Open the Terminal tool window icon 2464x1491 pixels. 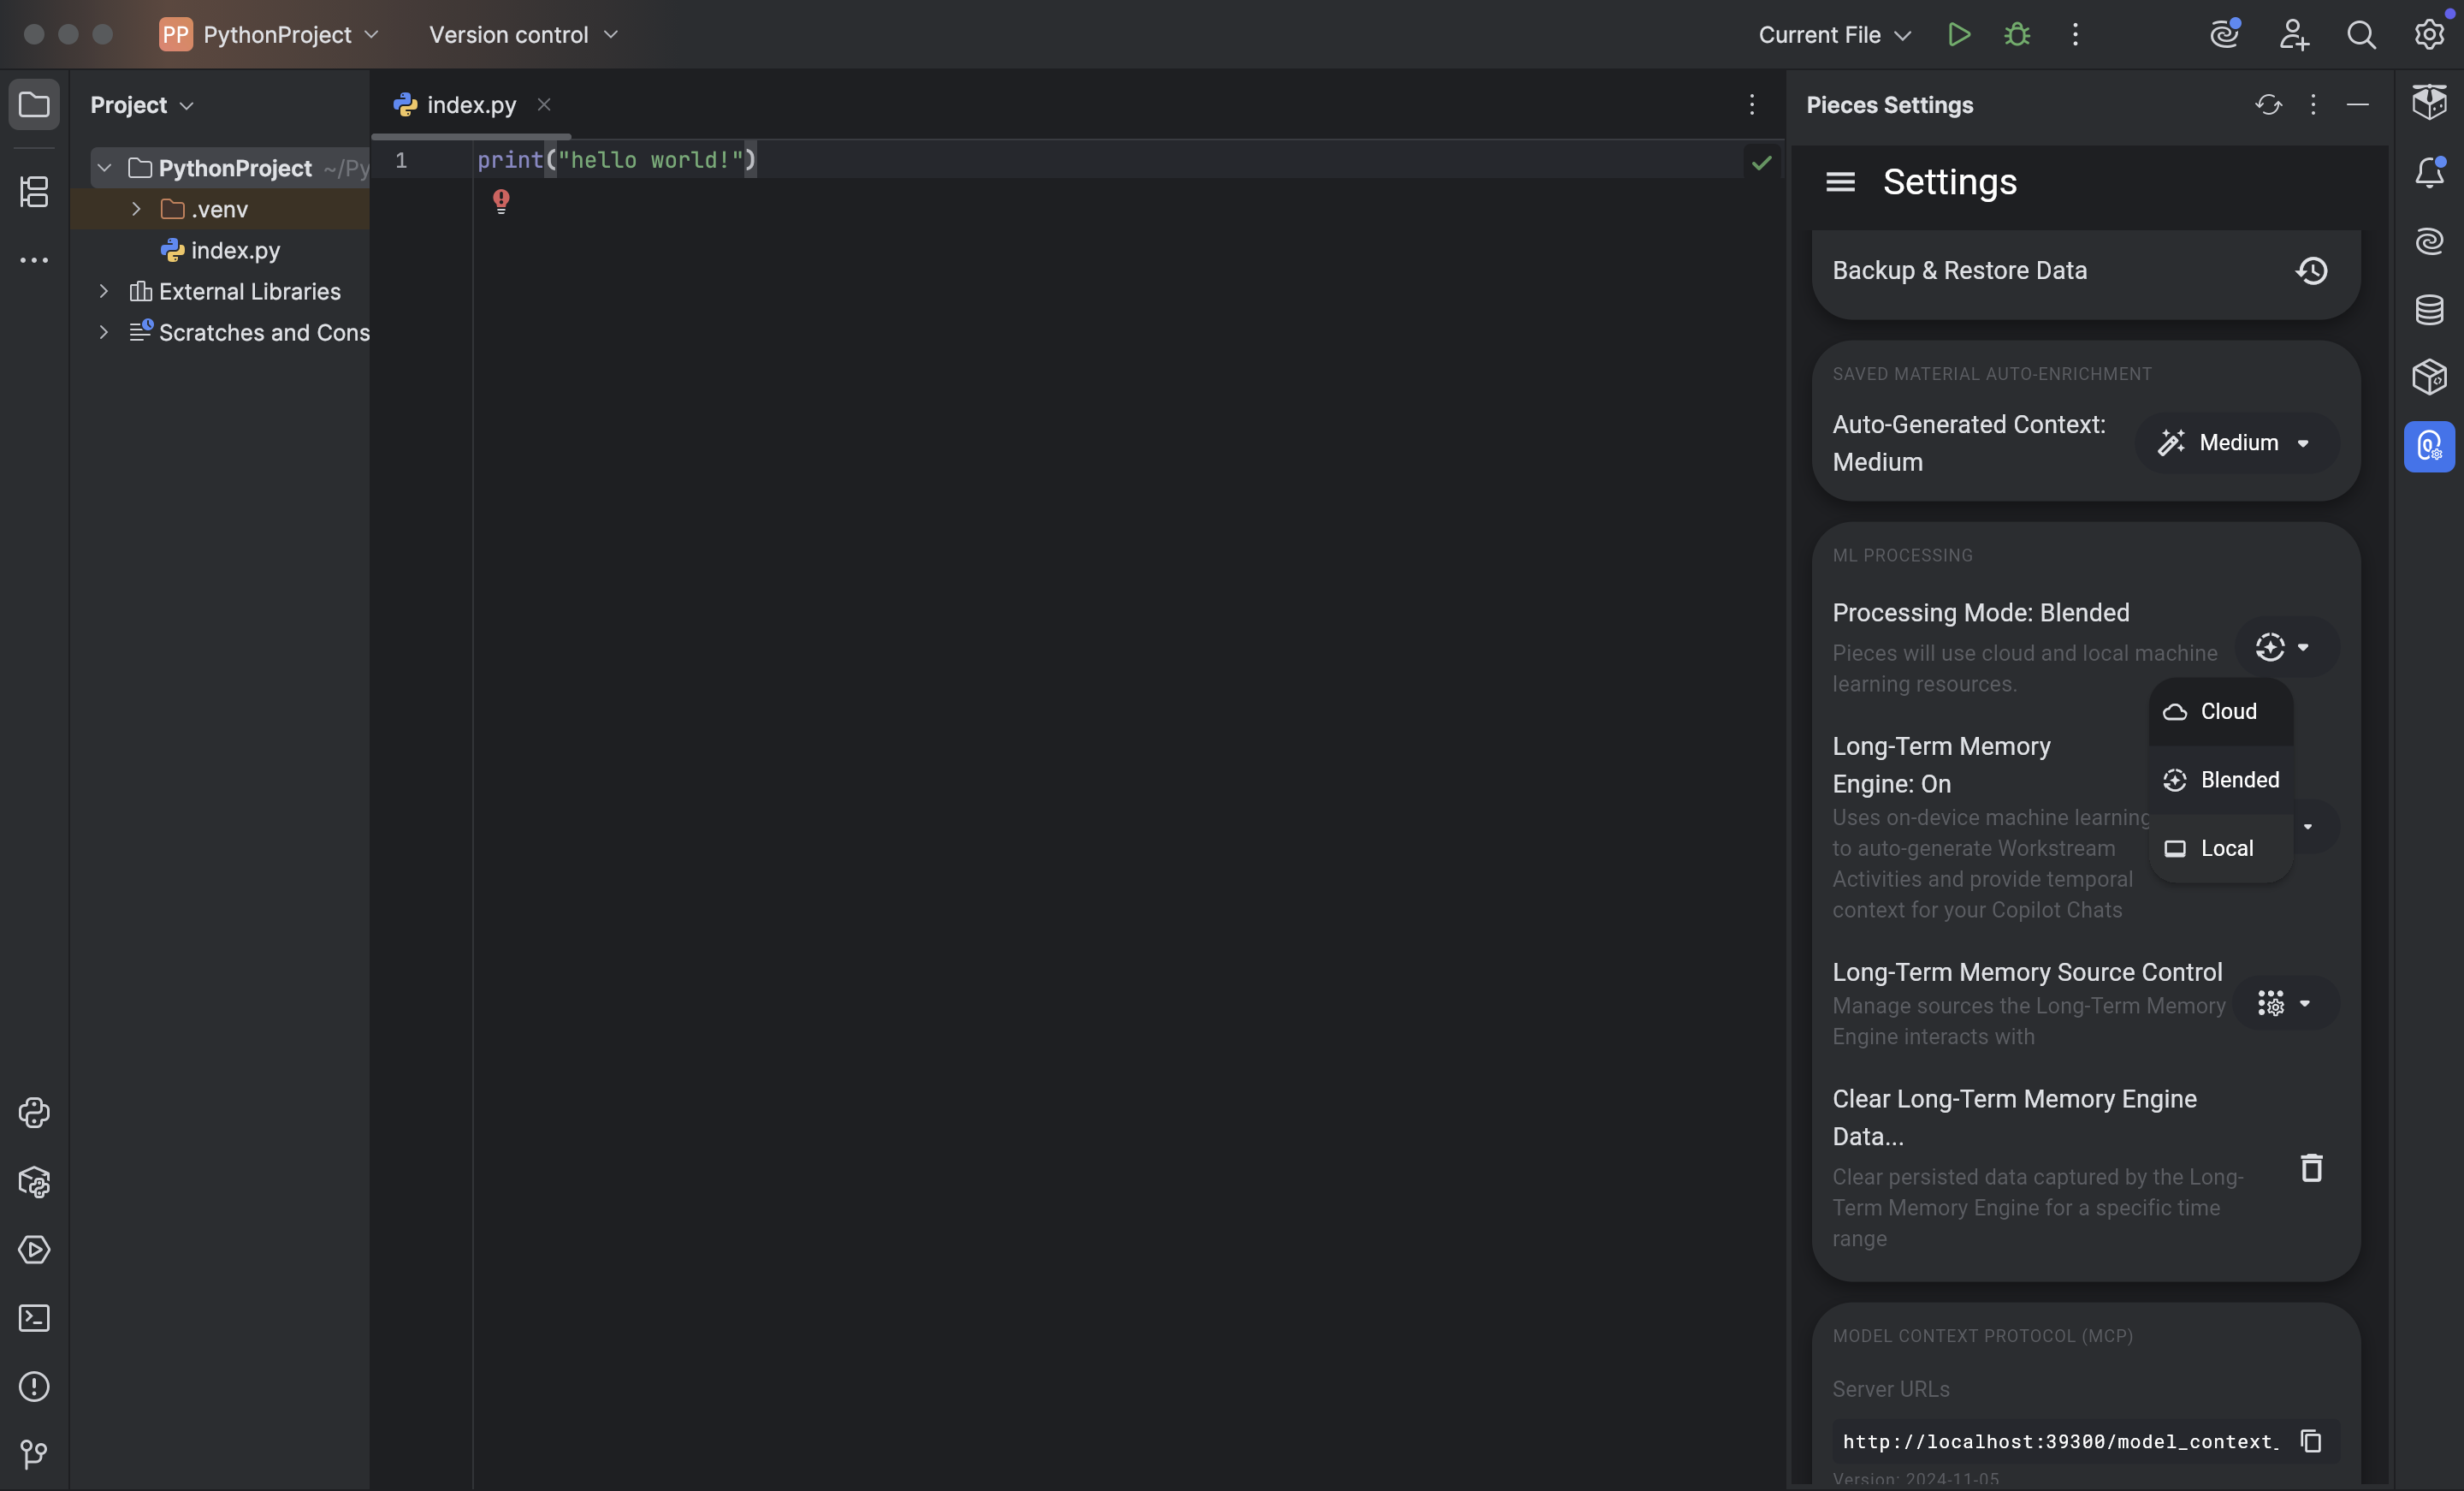click(34, 1318)
